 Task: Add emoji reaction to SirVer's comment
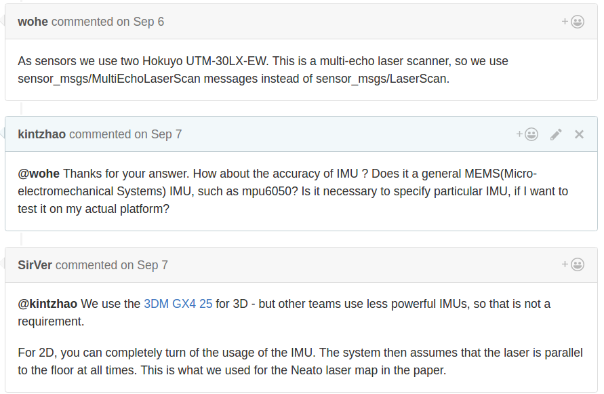573,264
